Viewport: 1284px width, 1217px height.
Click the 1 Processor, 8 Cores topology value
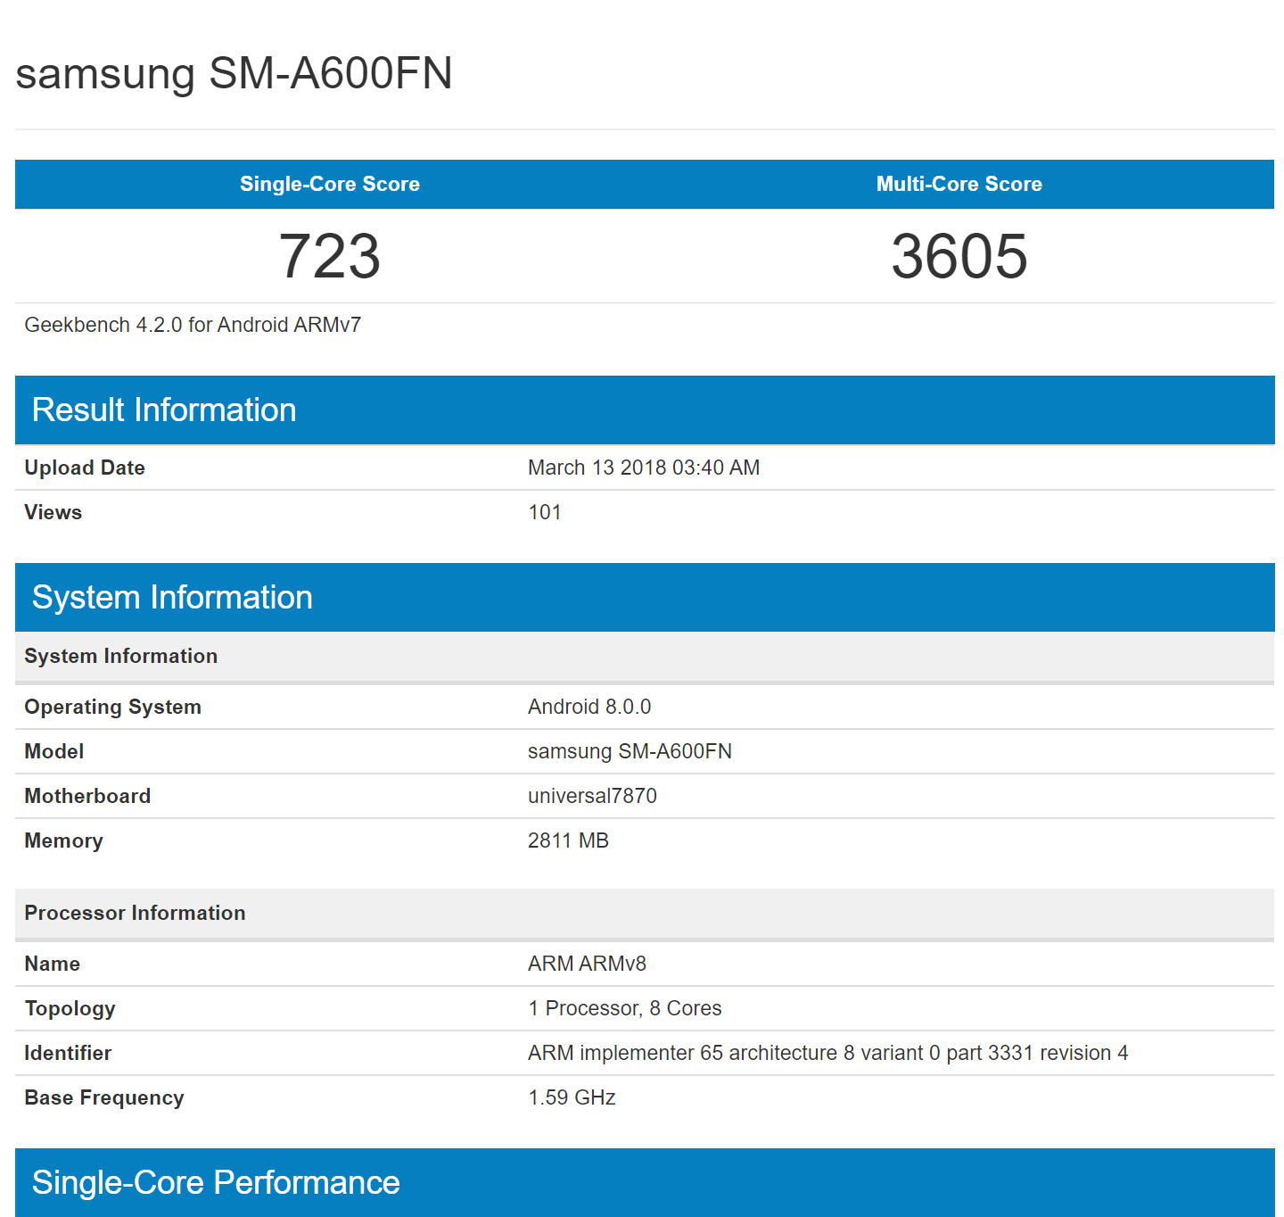[624, 1008]
